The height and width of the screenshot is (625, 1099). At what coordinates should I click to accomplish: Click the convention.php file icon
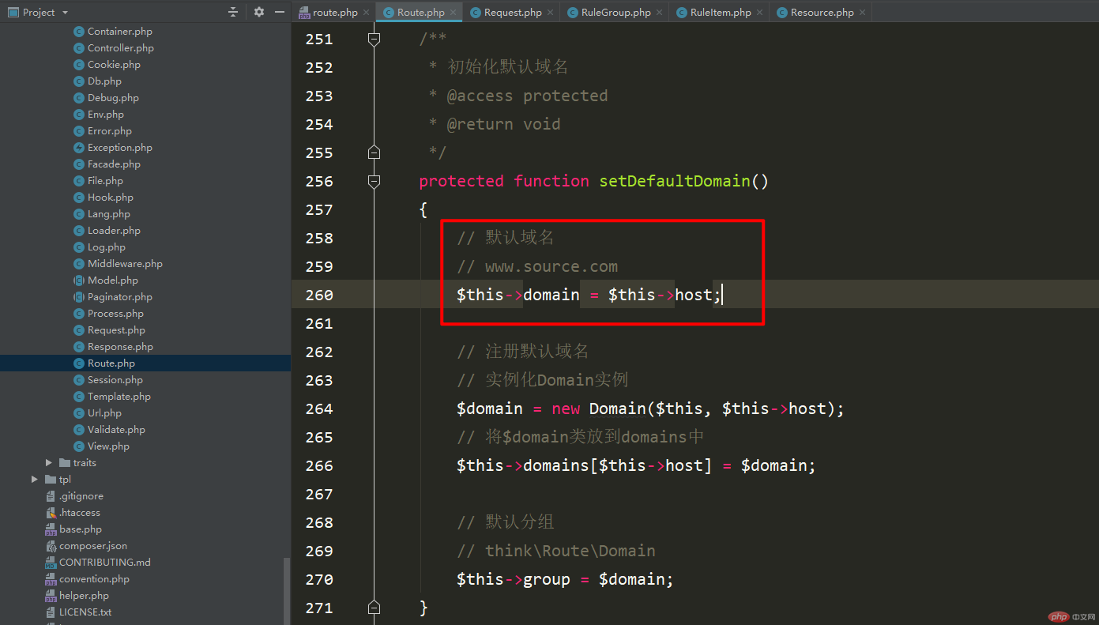[x=51, y=579]
